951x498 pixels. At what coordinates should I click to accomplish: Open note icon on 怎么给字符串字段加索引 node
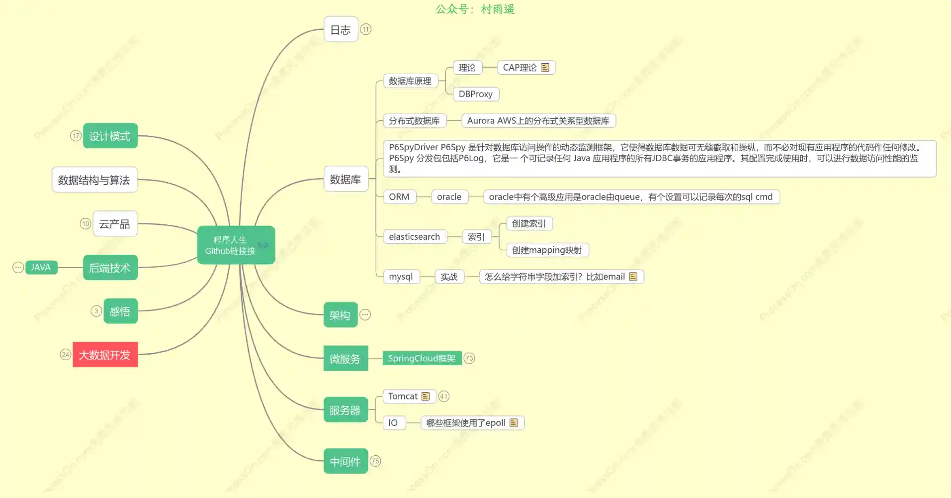[633, 277]
